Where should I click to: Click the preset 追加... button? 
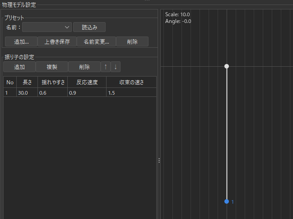(21, 41)
